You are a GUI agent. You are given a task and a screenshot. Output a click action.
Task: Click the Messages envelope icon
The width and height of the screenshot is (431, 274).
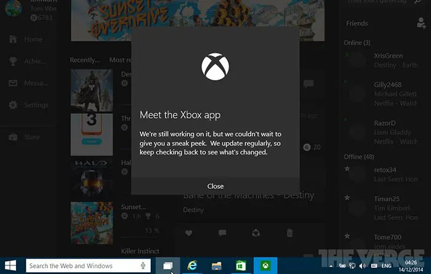pyautogui.click(x=13, y=83)
